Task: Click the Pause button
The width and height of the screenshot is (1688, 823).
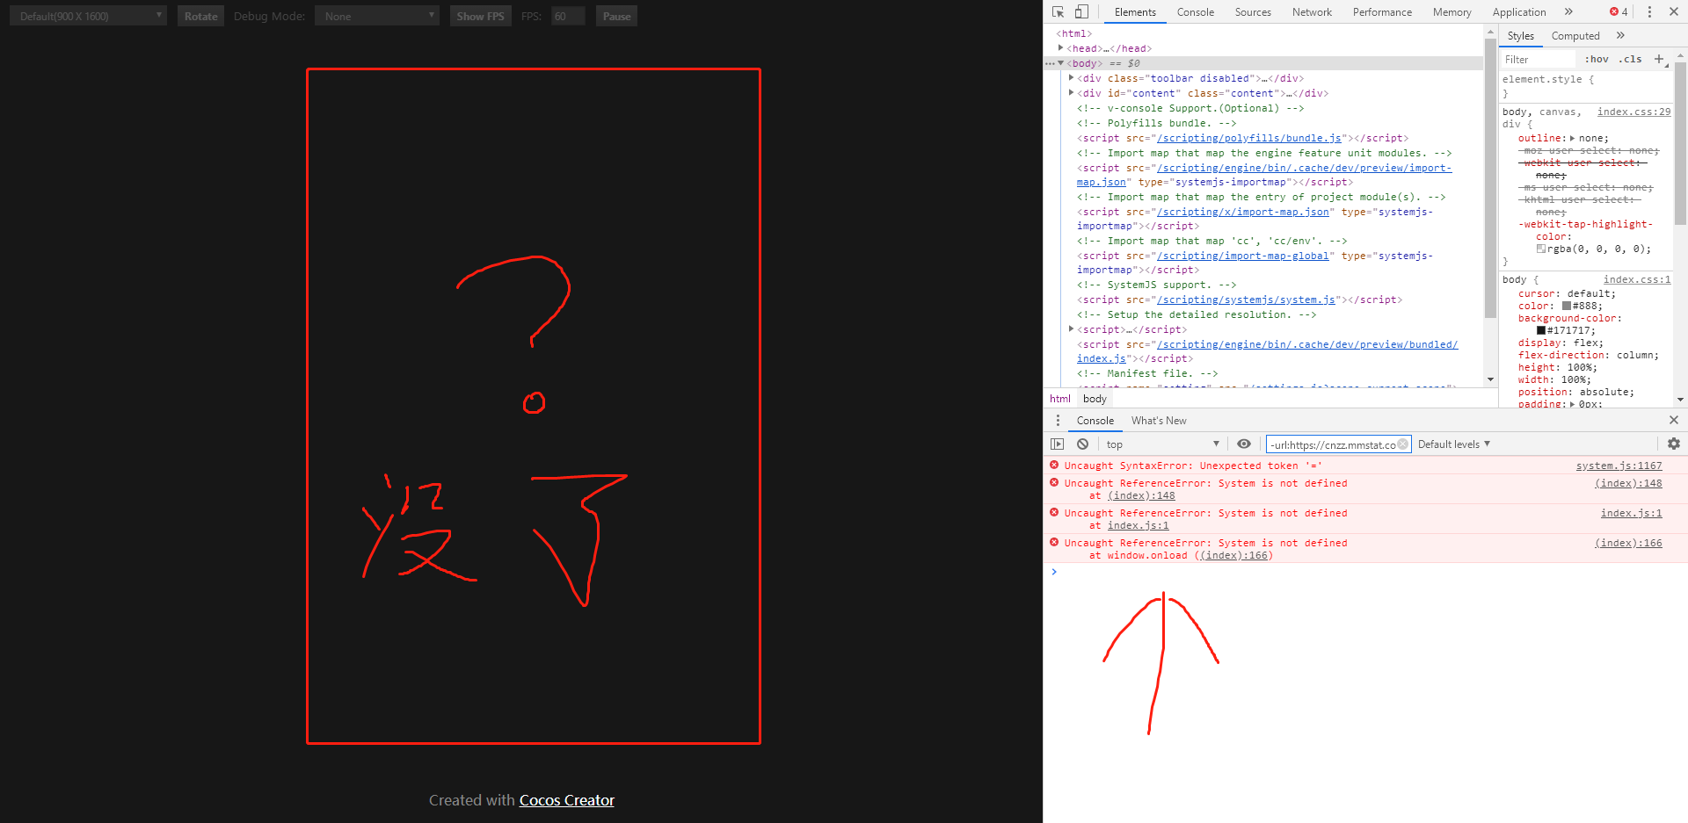Action: coord(616,16)
